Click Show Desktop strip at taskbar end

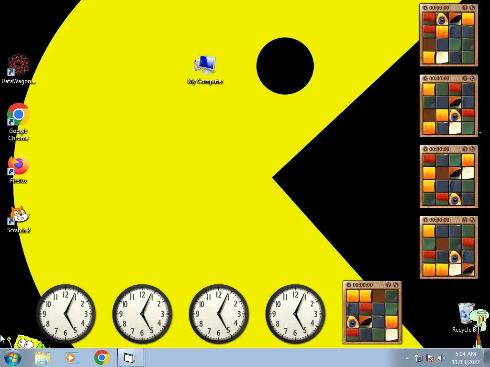pyautogui.click(x=487, y=357)
